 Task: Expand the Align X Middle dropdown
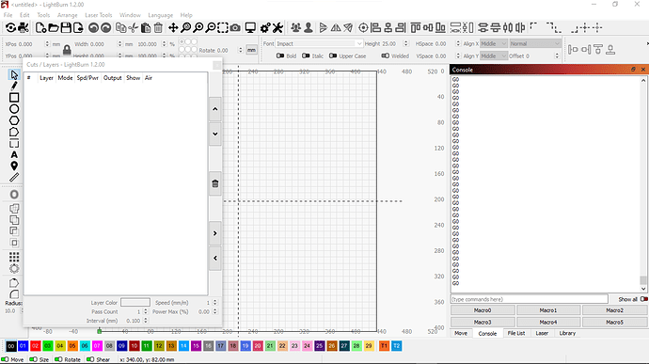click(494, 43)
